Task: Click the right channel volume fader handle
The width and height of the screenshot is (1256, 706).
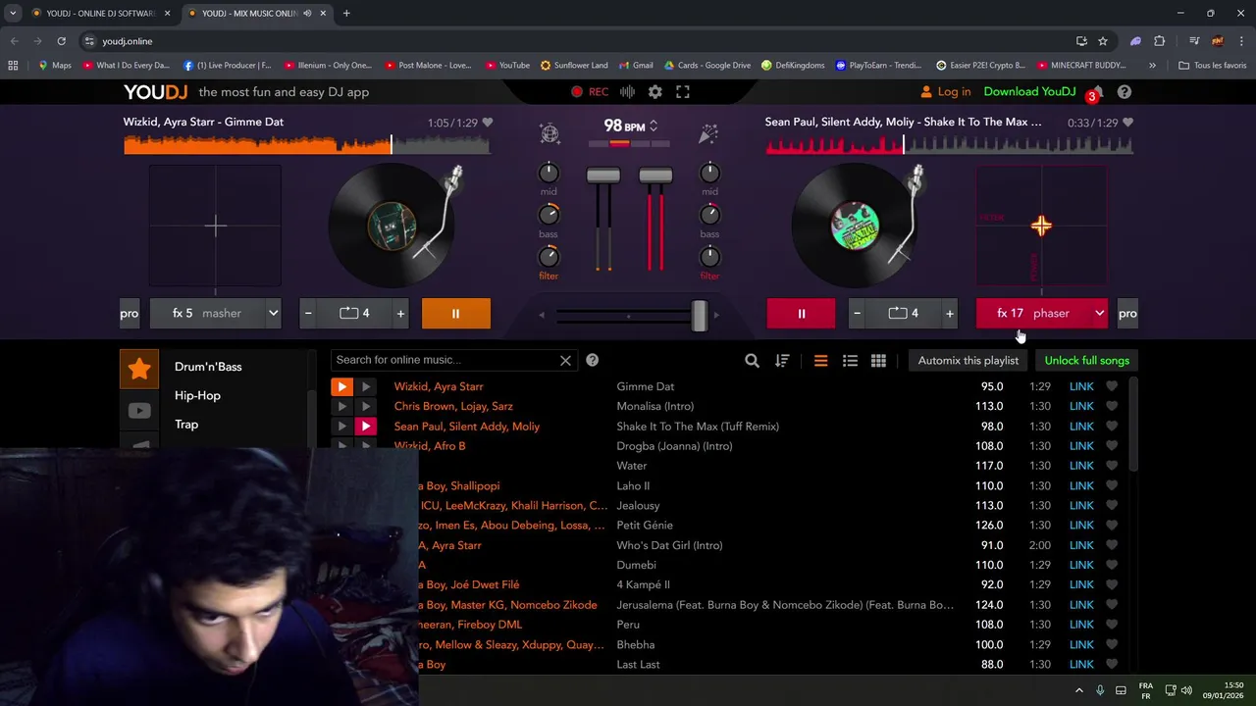Action: point(655,176)
